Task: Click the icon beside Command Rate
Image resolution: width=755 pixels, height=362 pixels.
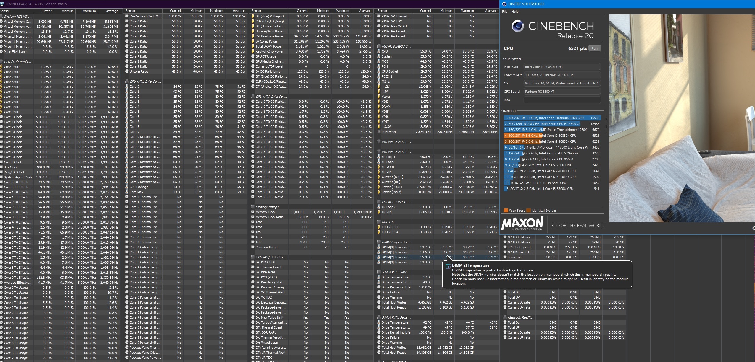Action: click(253, 247)
